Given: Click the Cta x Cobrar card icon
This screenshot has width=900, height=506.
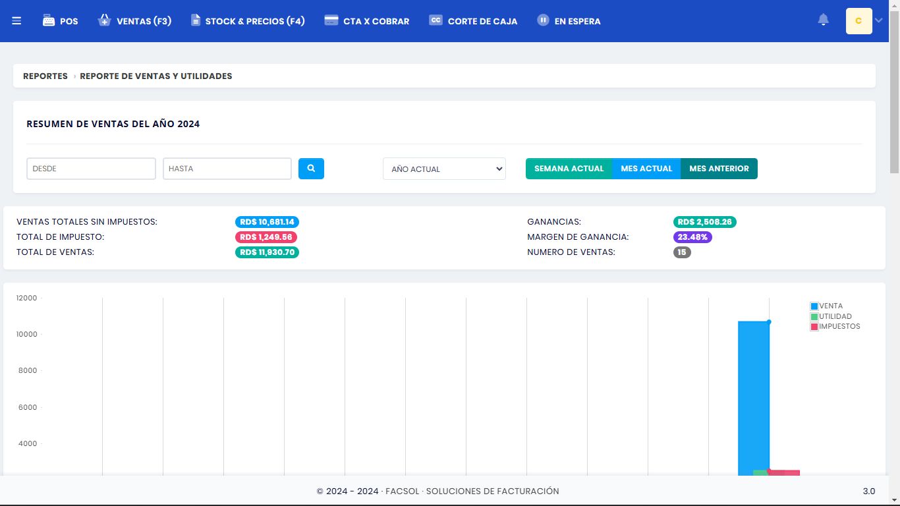Looking at the screenshot, I should (x=331, y=20).
